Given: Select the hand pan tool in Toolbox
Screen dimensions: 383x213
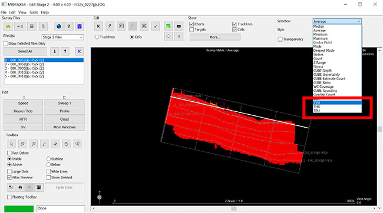Looking at the screenshot, I should (66, 144).
